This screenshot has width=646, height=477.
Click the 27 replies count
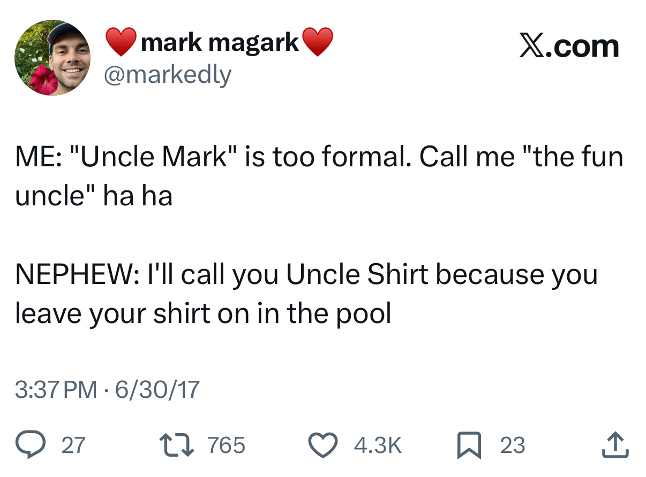[73, 445]
